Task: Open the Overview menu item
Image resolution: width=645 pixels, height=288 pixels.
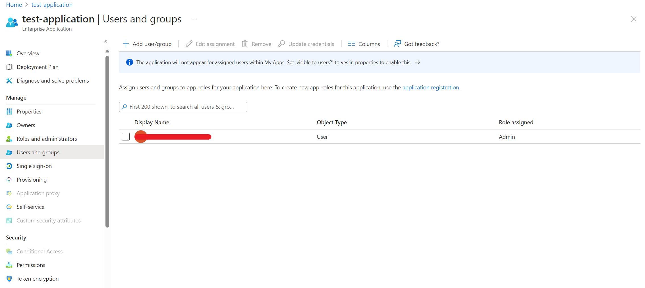Action: (28, 53)
